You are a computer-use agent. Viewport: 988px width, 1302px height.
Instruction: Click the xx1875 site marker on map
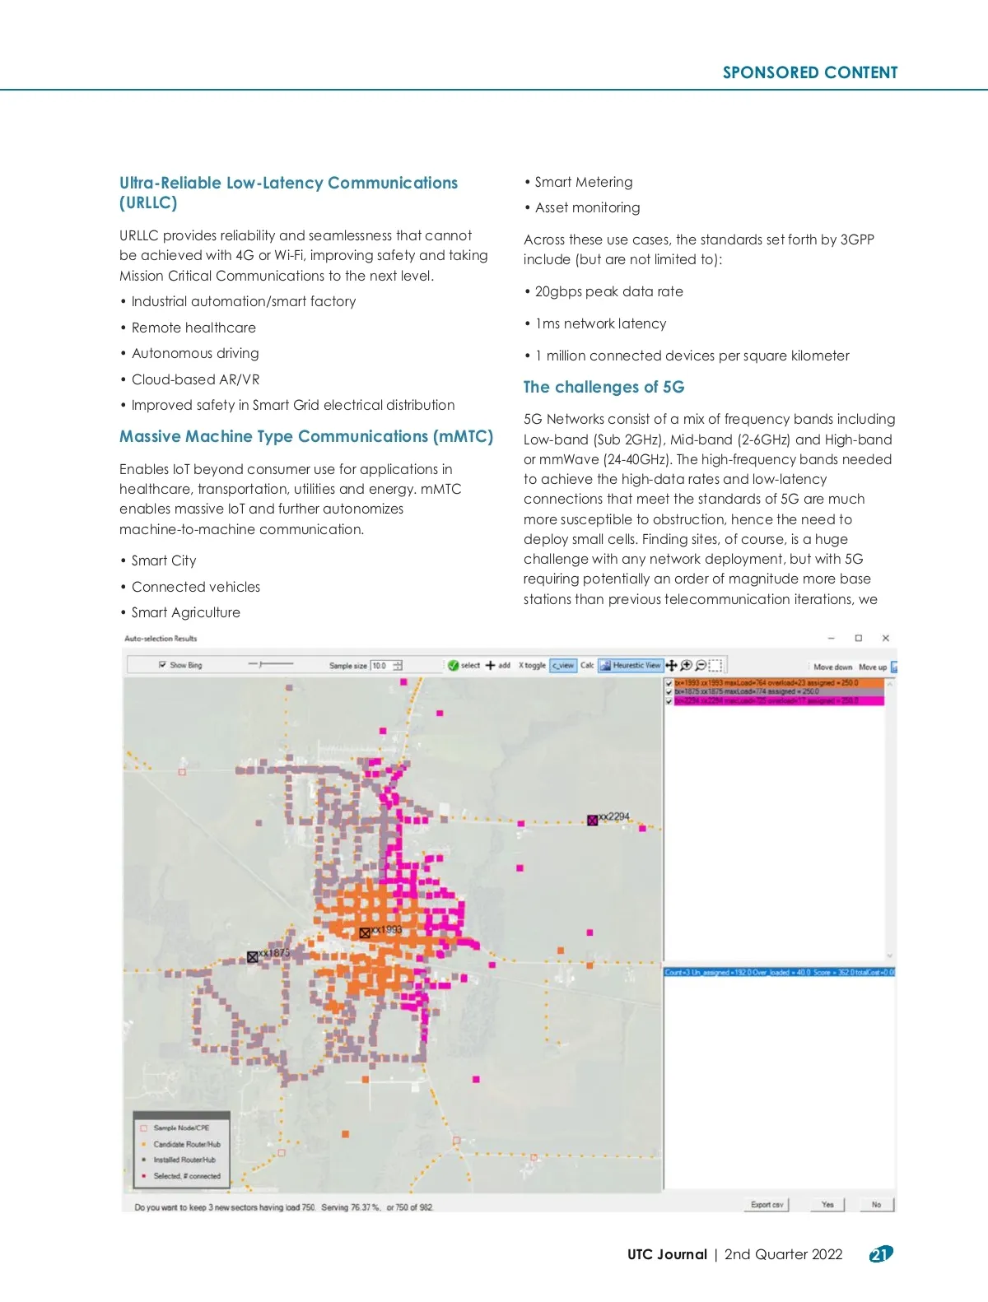tap(253, 956)
